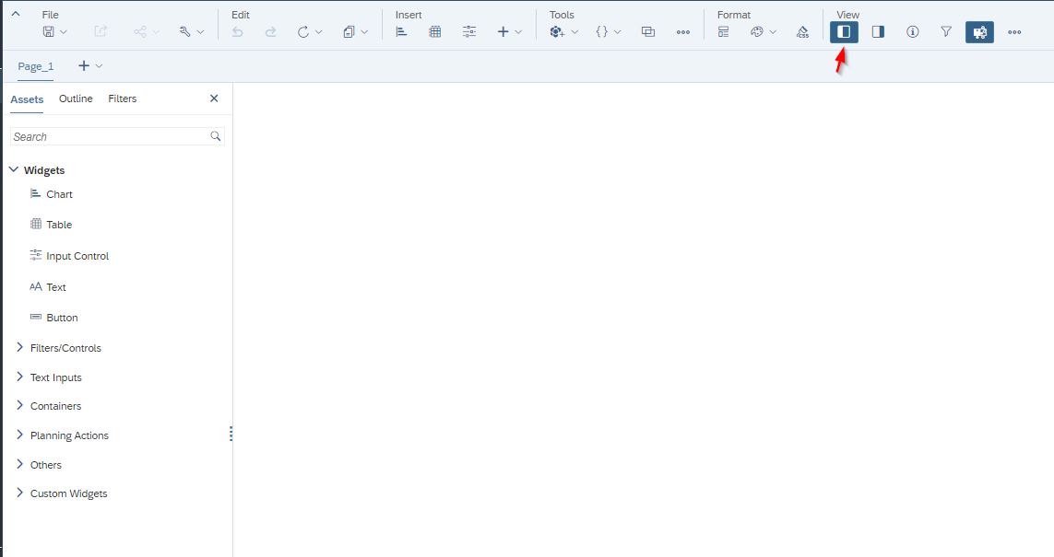Open the curly braces dropdown arrow

[x=618, y=32]
